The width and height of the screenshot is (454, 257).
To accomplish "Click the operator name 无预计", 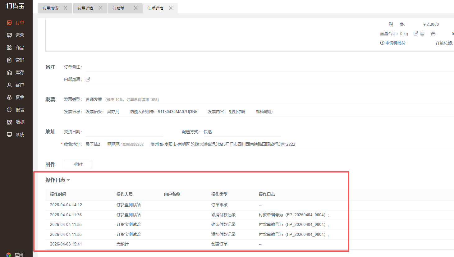I will (122, 244).
